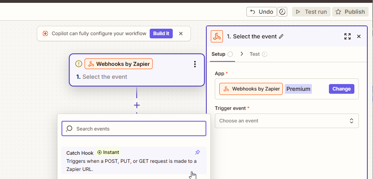Click the plus icon to add a step

(x=137, y=105)
